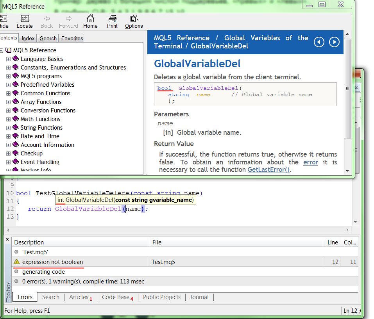
Task: Select the 'expression not boolean' warning row
Action: click(x=52, y=262)
